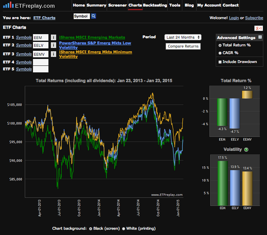Open the Backtesting menu

coord(155,5)
